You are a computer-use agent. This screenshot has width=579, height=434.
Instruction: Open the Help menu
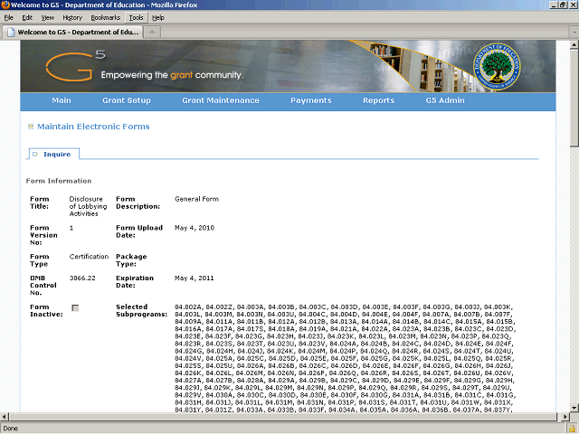pyautogui.click(x=158, y=18)
